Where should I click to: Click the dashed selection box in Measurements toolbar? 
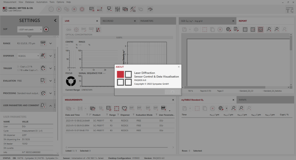[x=117, y=108]
